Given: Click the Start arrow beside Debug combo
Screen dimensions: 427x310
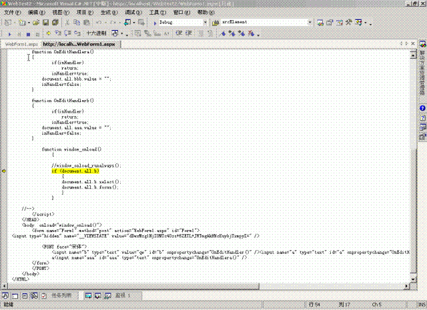Looking at the screenshot, I should tap(155, 23).
